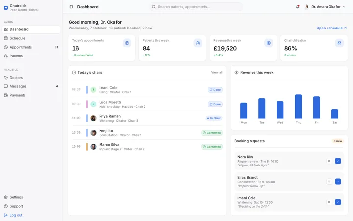
Task: Click the Patients this week users icon
Action: (x=198, y=43)
